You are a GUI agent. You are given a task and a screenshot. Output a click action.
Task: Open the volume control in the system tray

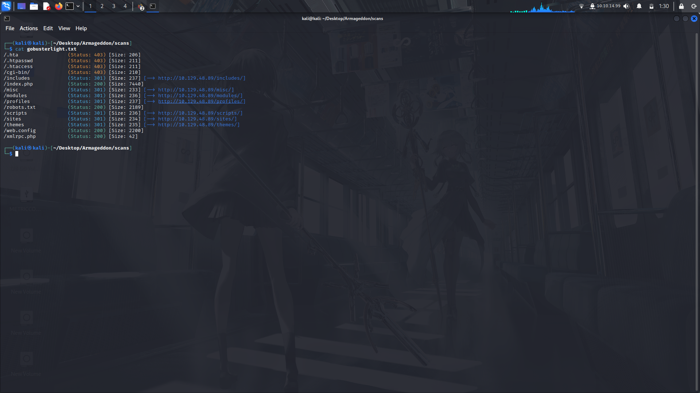(626, 6)
